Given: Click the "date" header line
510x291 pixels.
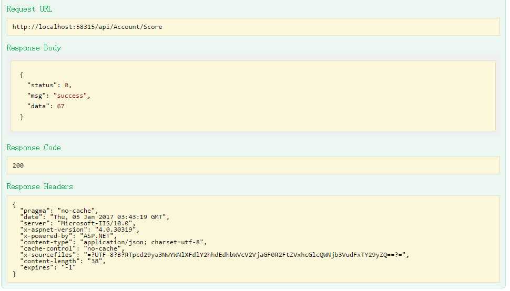Looking at the screenshot, I should [x=95, y=217].
